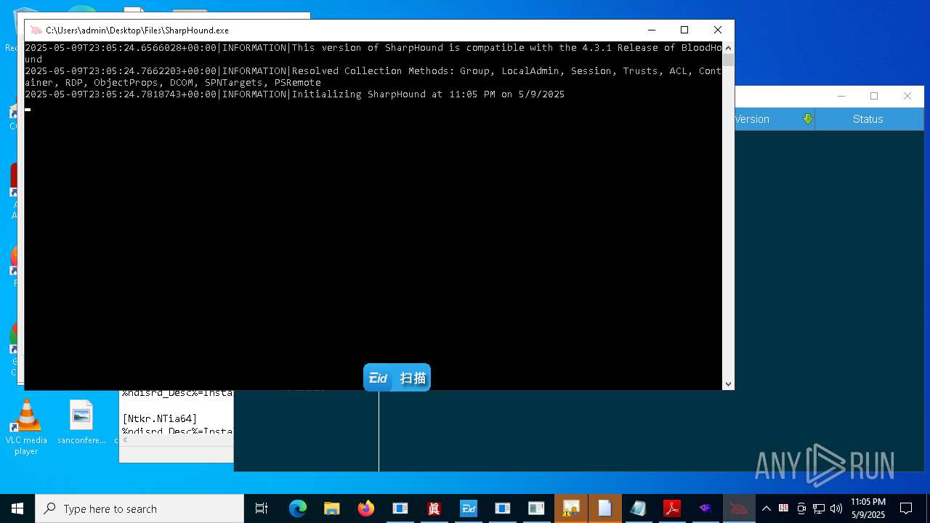Click the Meet Now tray icon
The width and height of the screenshot is (930, 523).
[x=801, y=508]
